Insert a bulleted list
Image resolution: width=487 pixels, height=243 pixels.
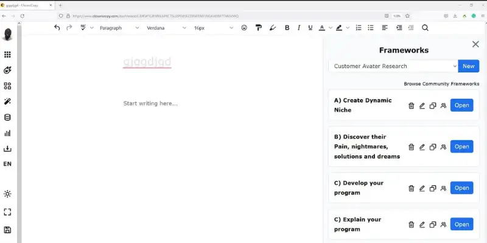pos(371,27)
